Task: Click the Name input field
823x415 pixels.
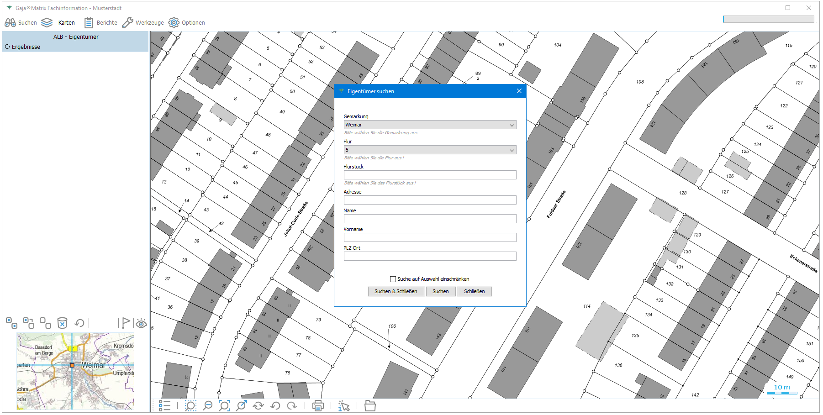Action: pyautogui.click(x=430, y=219)
